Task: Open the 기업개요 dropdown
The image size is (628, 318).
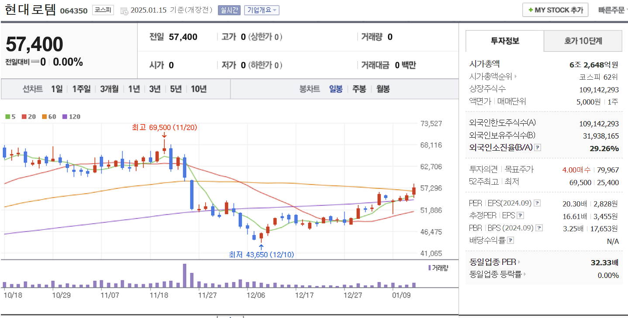Action: [x=262, y=10]
